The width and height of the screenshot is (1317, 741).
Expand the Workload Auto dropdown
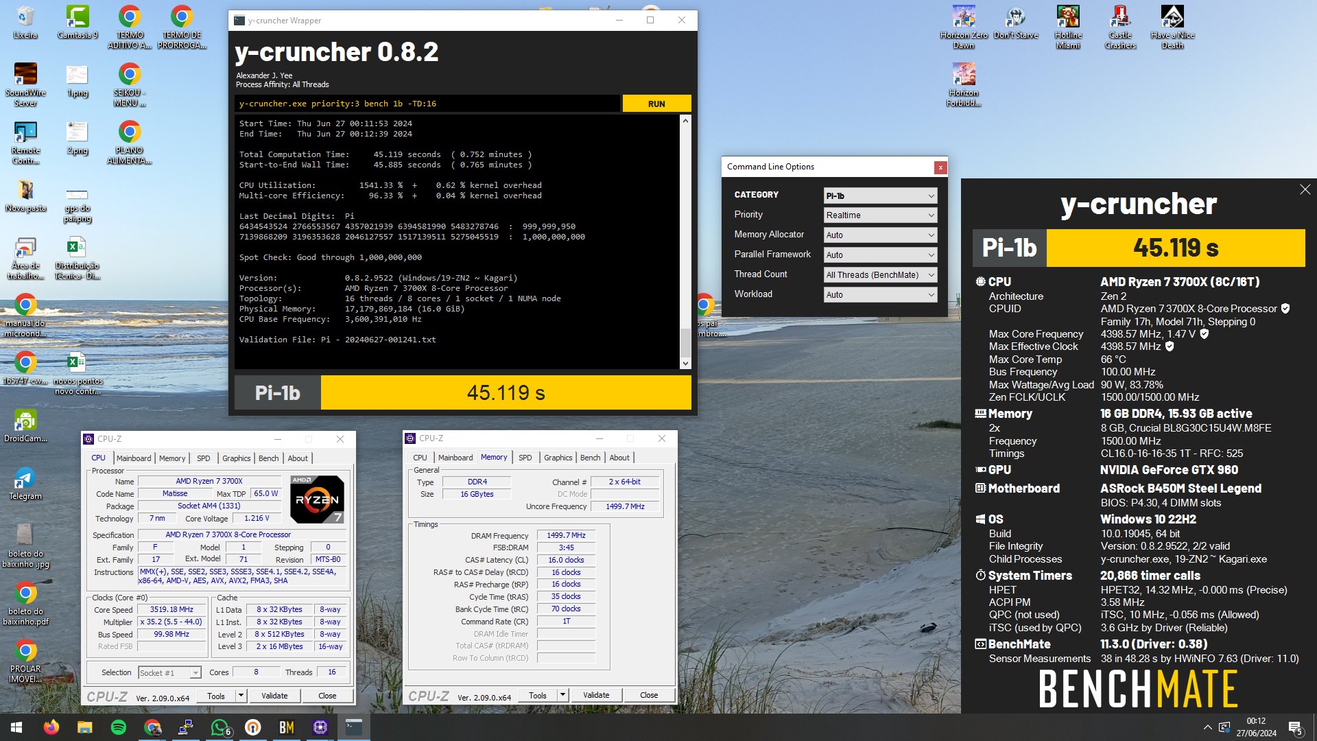[x=880, y=294]
